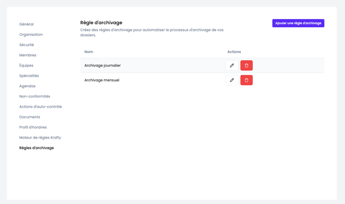Open Moteur de règles Krafty
The image size is (345, 204).
(x=40, y=138)
